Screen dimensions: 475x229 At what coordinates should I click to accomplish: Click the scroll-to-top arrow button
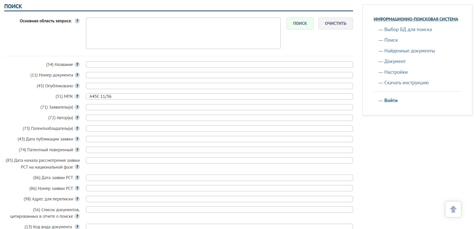(x=453, y=209)
